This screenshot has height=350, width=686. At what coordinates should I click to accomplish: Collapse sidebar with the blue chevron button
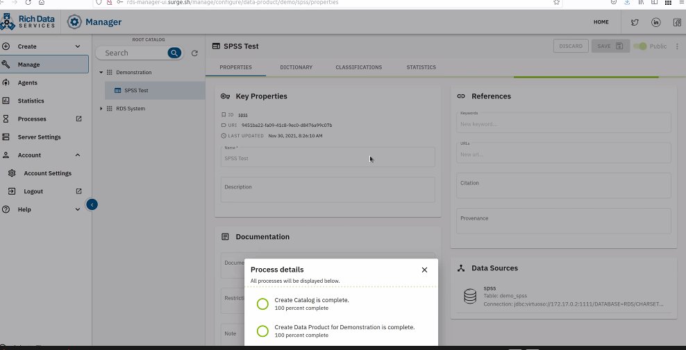92,204
